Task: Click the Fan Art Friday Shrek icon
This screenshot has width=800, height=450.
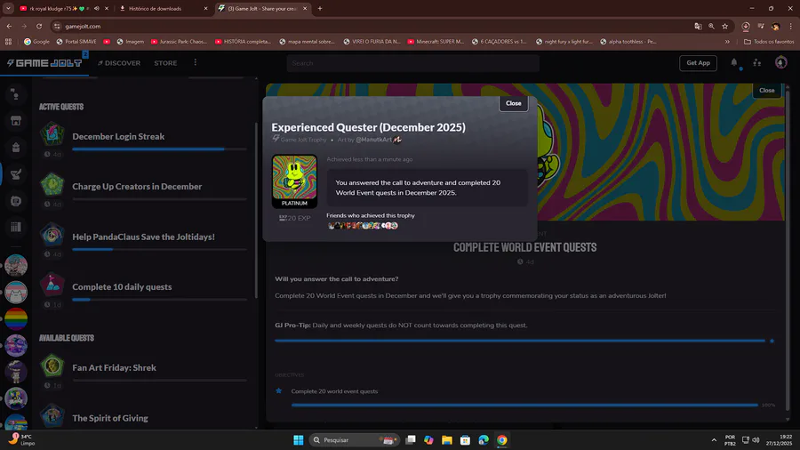Action: [52, 366]
